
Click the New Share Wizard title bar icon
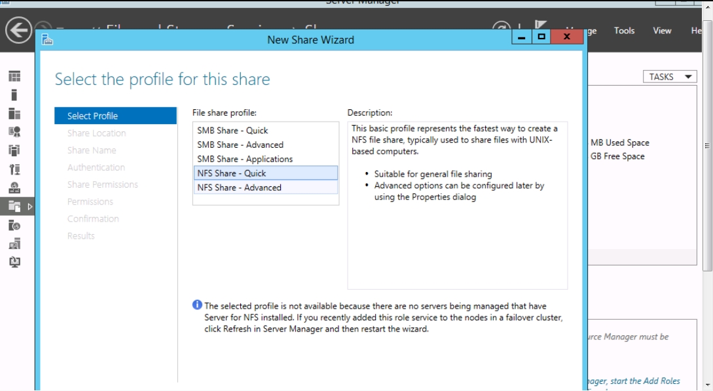coord(47,40)
